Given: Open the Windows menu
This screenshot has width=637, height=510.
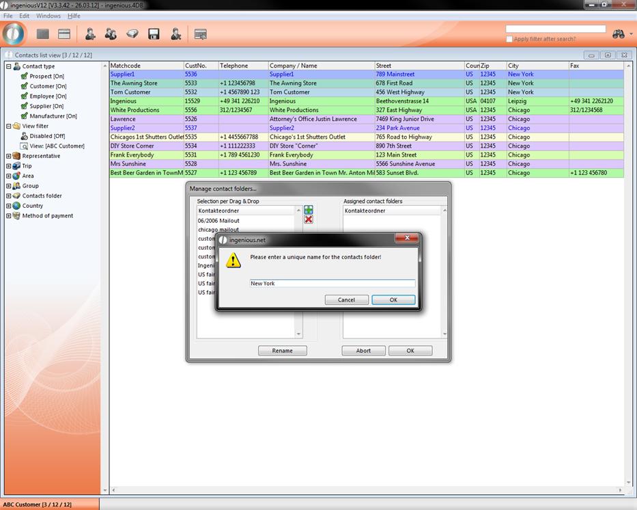Looking at the screenshot, I should coord(48,16).
